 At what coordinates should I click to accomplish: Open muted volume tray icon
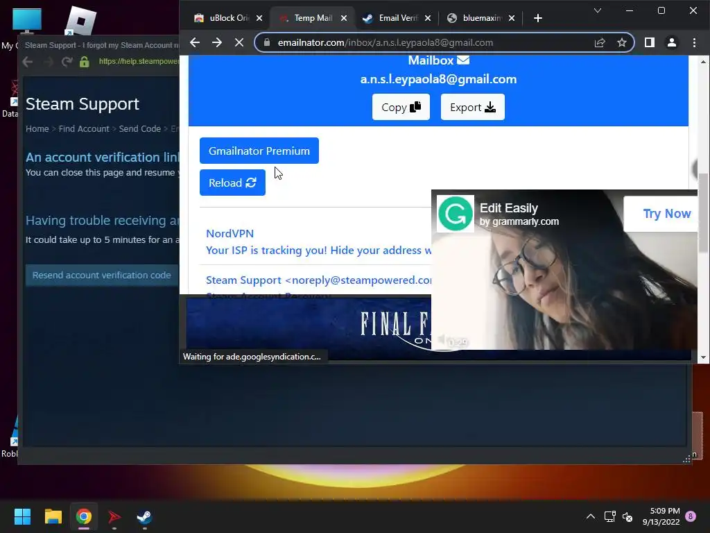pos(627,516)
